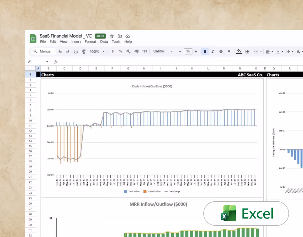The height and width of the screenshot is (237, 303).
Task: Expand the merge cells dropdown arrow
Action: point(261,52)
